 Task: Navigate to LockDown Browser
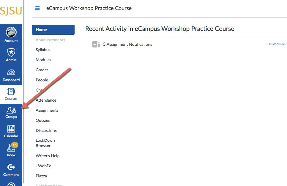(x=45, y=143)
